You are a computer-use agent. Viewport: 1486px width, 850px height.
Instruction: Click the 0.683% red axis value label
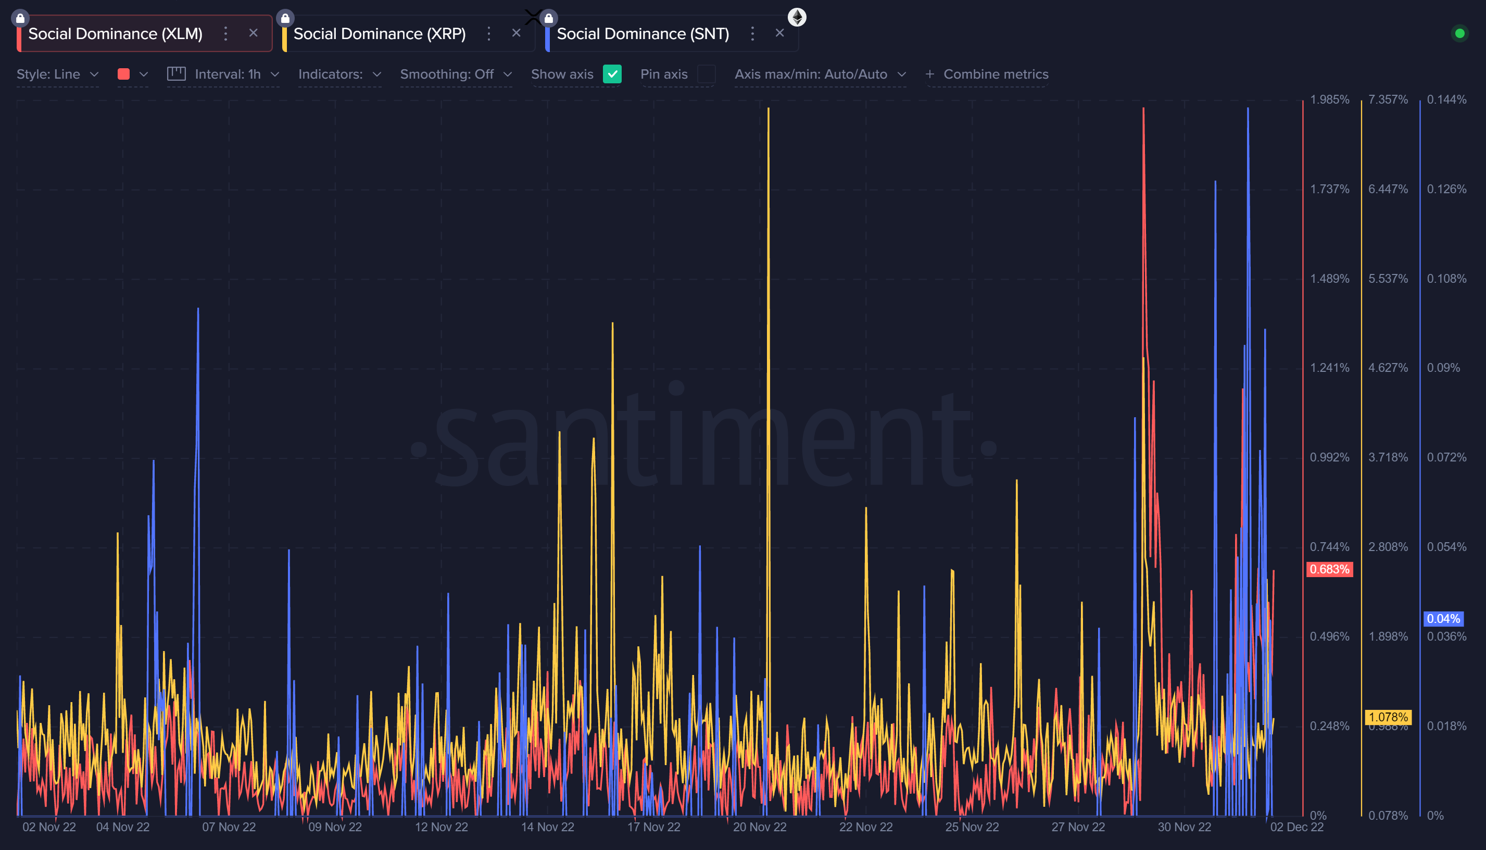pos(1329,569)
